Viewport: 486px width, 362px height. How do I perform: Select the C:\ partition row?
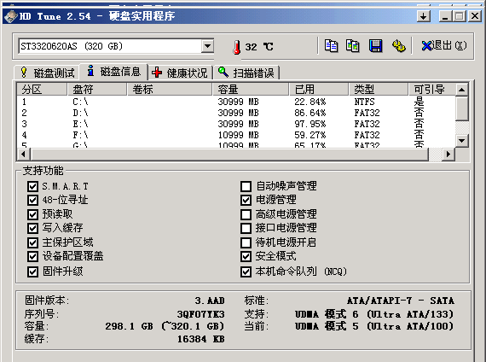[x=236, y=102]
